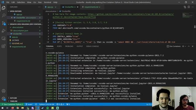196x110 pixels.
Task: Select the Output panel tab
Action: [x=80, y=46]
